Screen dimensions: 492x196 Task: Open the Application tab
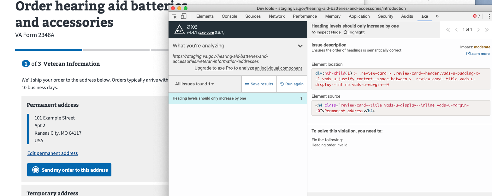(x=359, y=16)
